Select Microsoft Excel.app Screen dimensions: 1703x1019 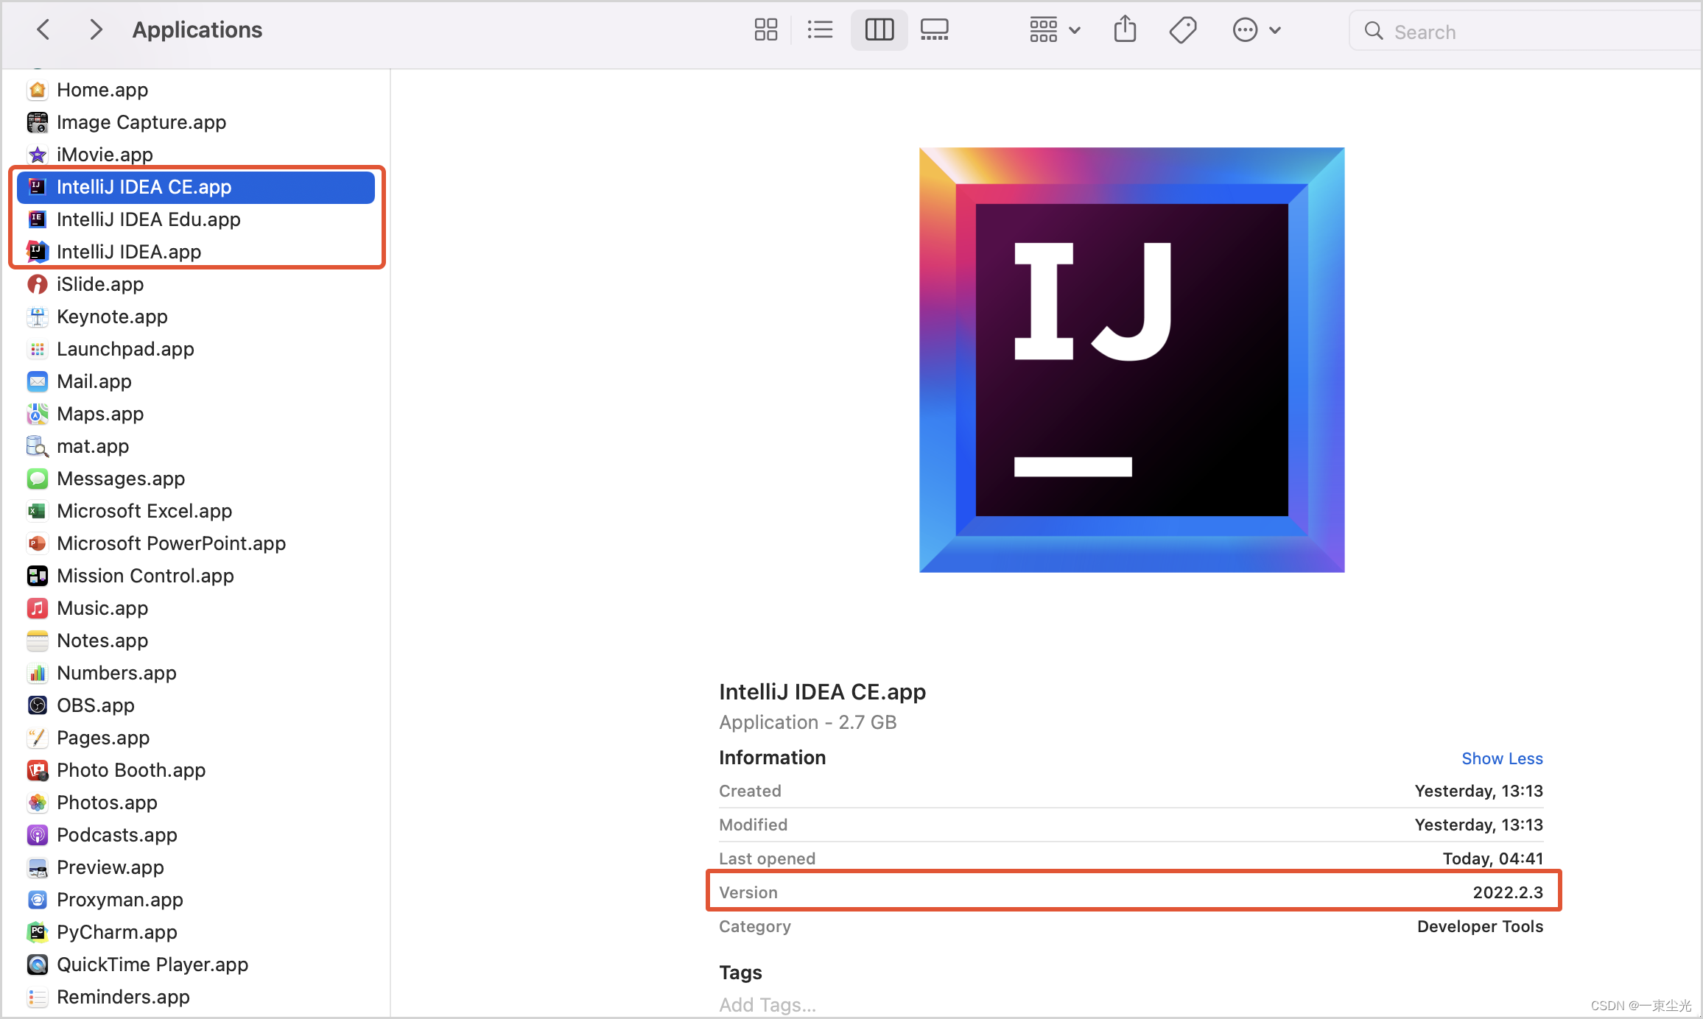(x=144, y=510)
